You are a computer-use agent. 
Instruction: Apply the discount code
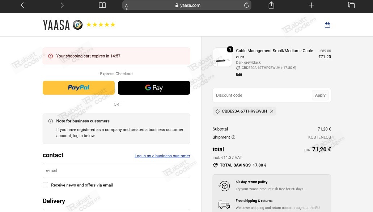click(320, 95)
